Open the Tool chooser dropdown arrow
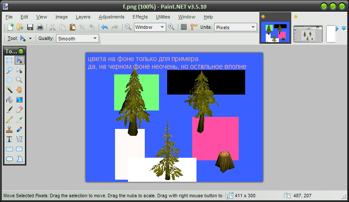The height and width of the screenshot is (202, 349). tap(31, 39)
